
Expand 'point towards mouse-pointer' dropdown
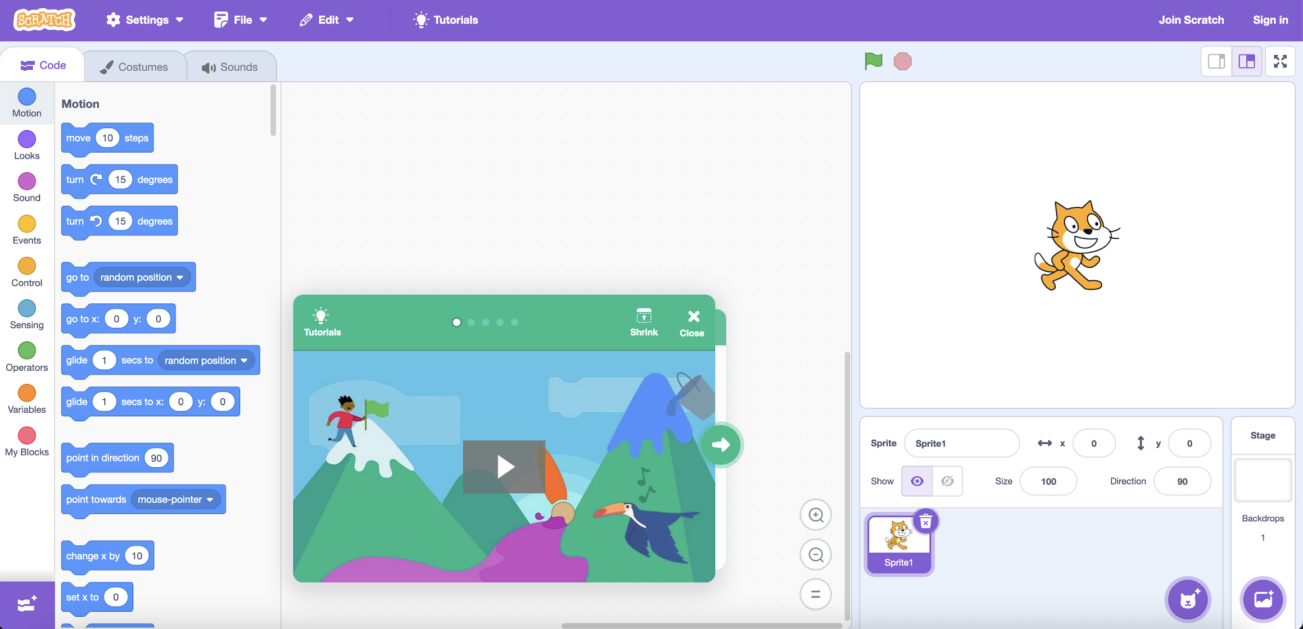[x=175, y=499]
